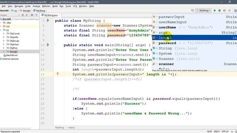Click MyString in the bottom editor breadcrumb
Image resolution: width=237 pixels, height=133 pixels.
(60, 127)
